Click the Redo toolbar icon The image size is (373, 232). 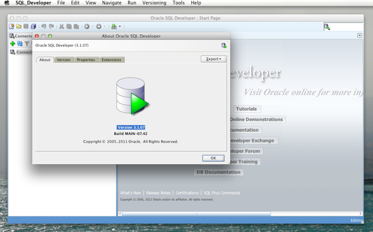click(51, 26)
